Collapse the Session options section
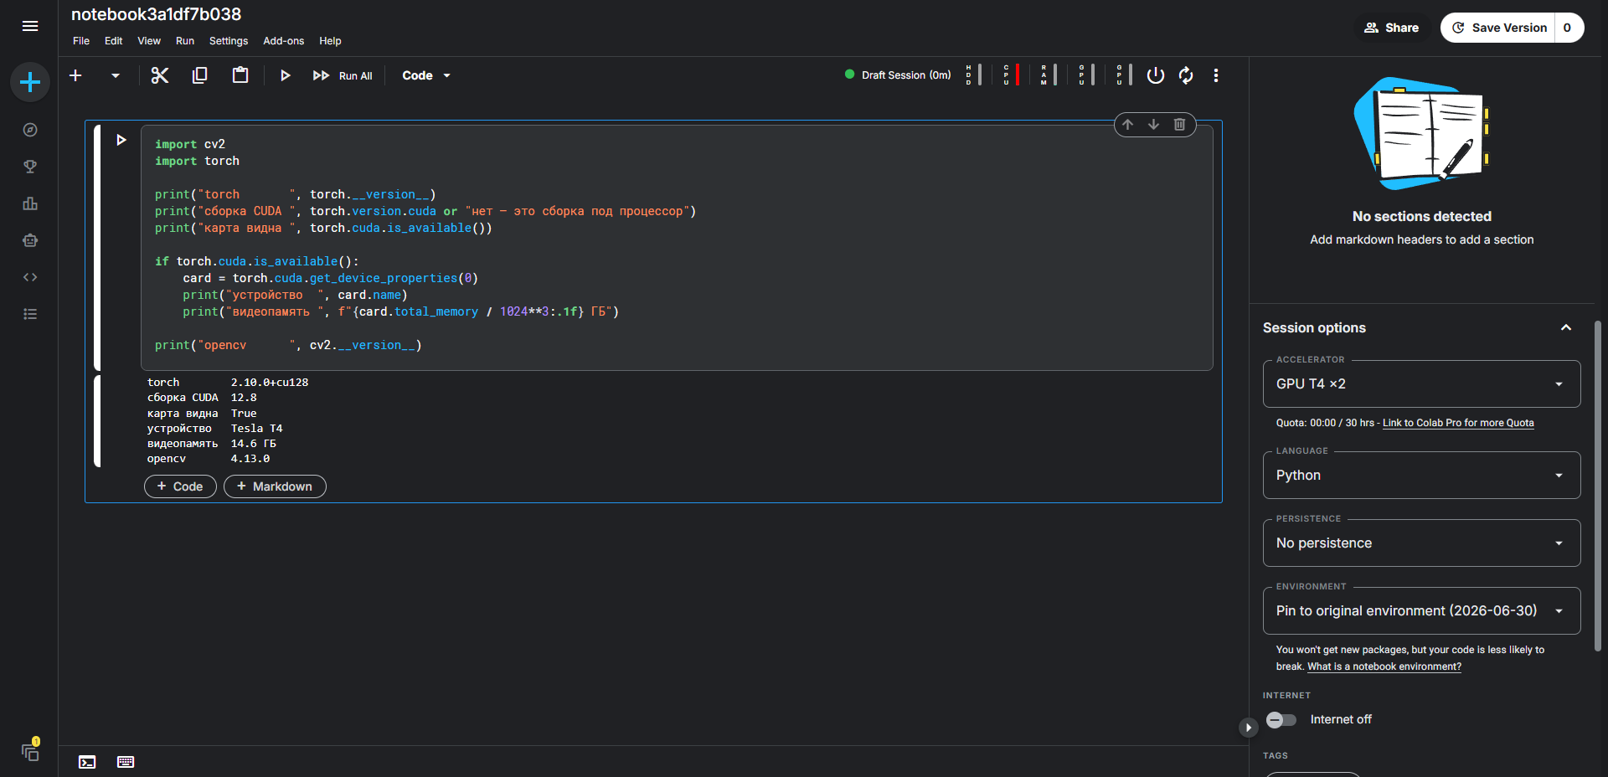 coord(1565,328)
